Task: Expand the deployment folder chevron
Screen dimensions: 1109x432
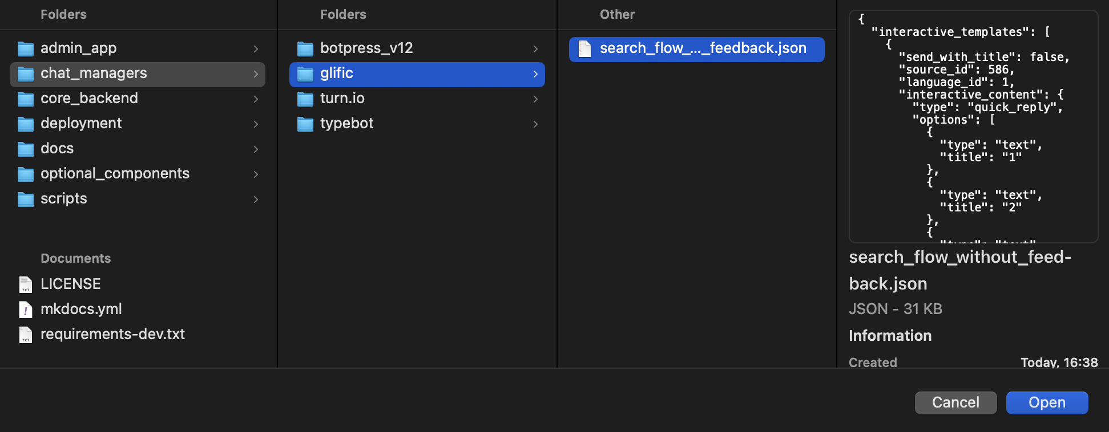Action: point(256,124)
